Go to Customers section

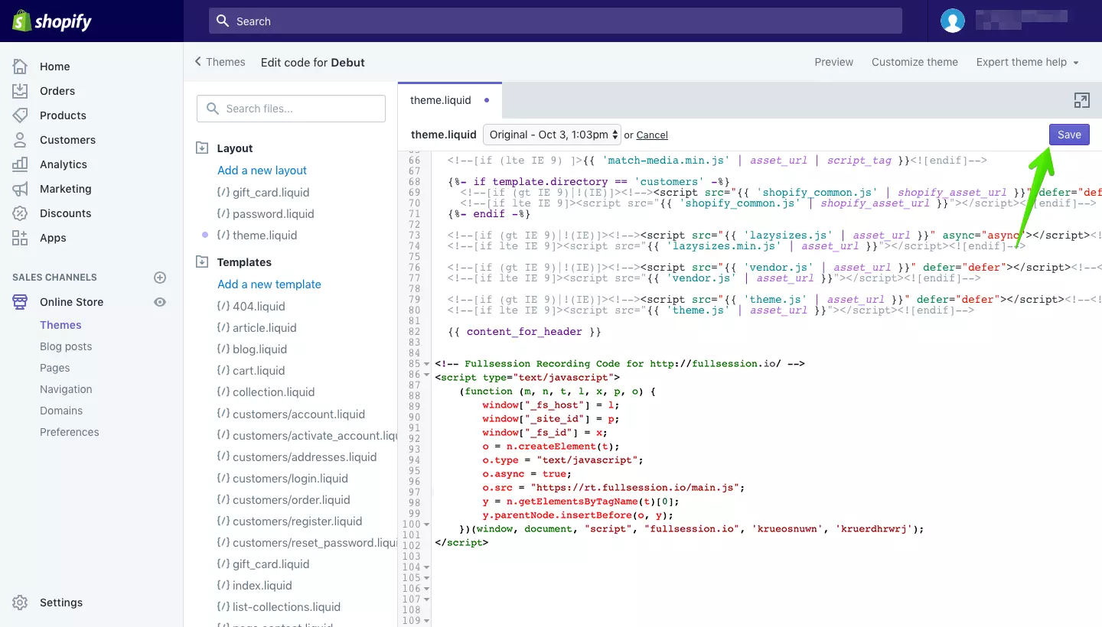pyautogui.click(x=67, y=140)
